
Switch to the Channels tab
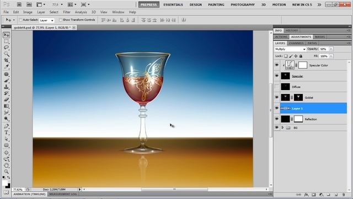(296, 43)
